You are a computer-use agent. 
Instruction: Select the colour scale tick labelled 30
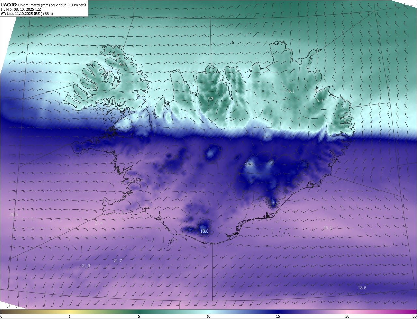(x=347, y=316)
